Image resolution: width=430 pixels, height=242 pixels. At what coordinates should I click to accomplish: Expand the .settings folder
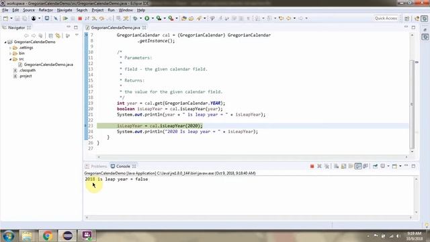point(11,48)
